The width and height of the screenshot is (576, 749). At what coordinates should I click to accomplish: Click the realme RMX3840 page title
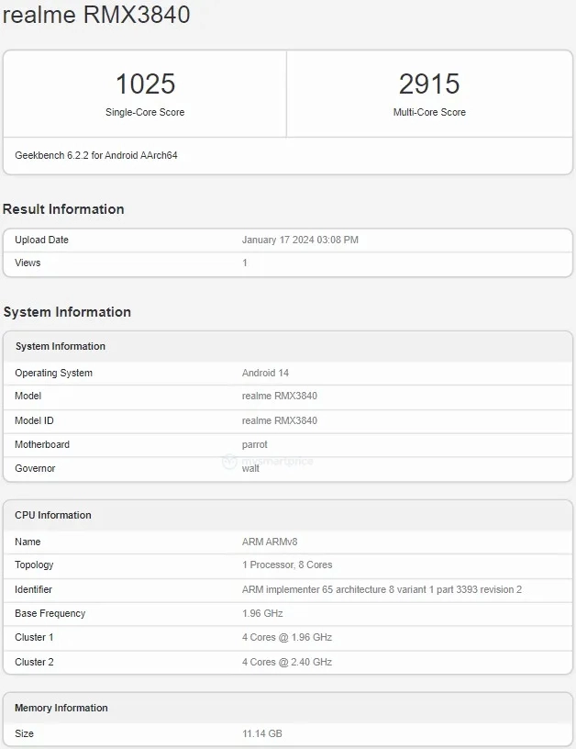[x=96, y=15]
